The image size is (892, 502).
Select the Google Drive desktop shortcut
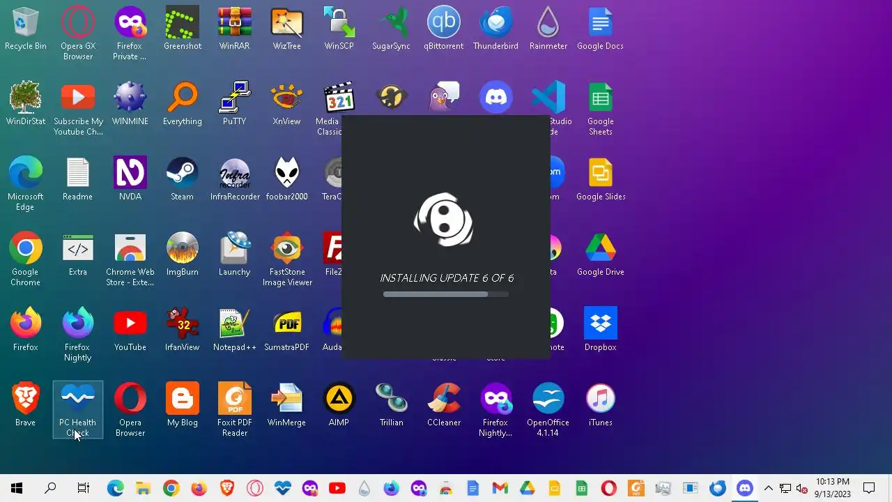600,255
